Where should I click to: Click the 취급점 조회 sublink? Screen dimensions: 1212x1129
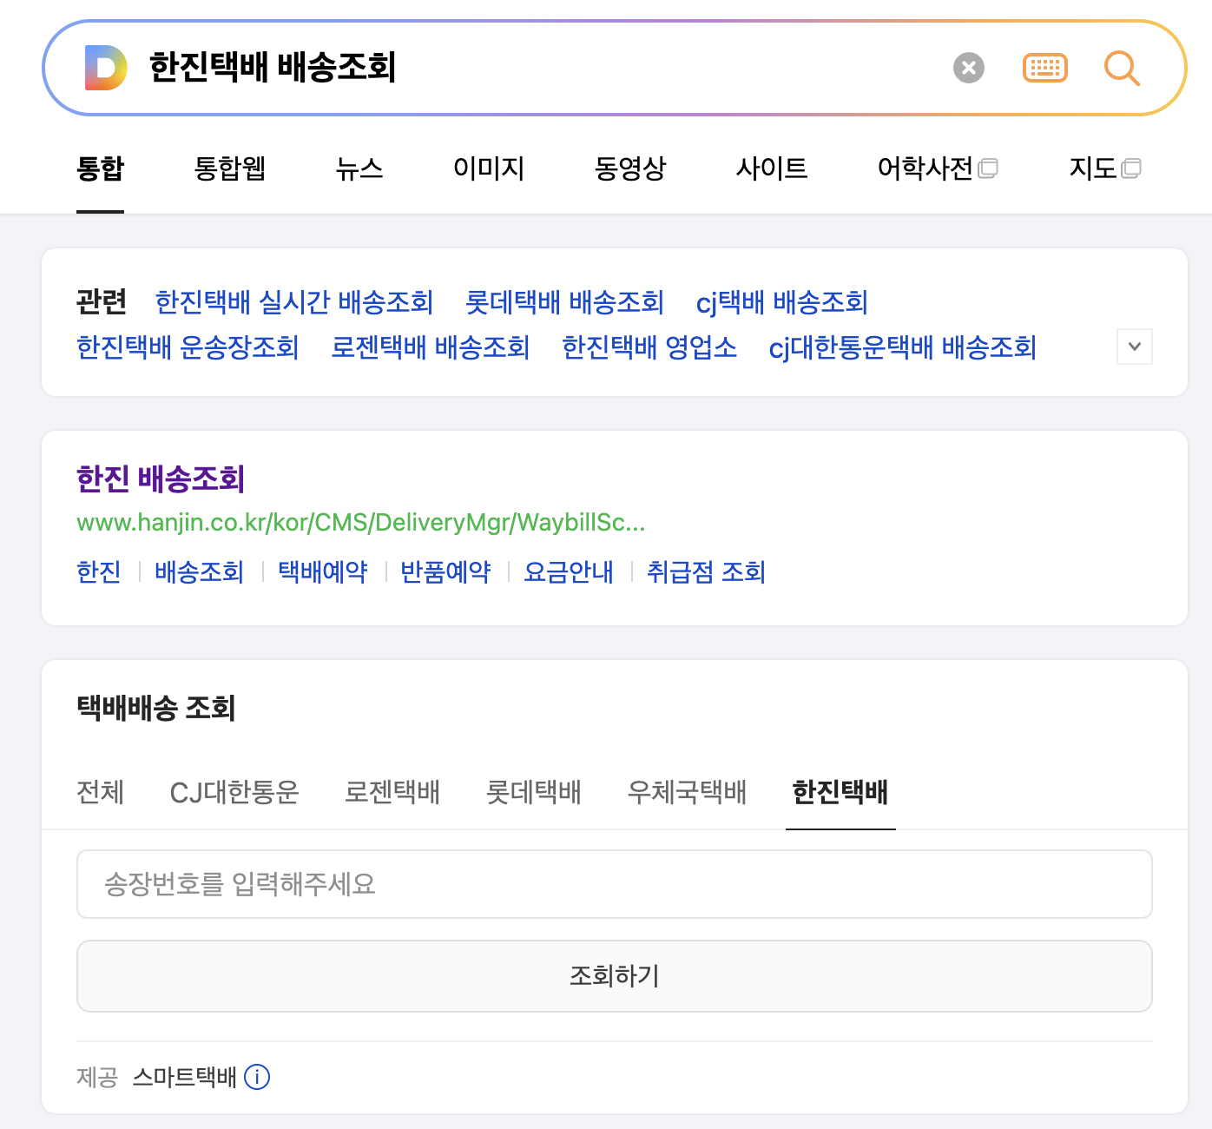(706, 571)
